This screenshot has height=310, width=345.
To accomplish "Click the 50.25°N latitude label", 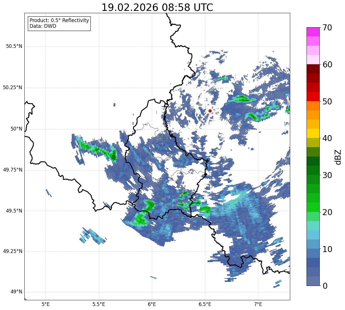I will point(13,87).
